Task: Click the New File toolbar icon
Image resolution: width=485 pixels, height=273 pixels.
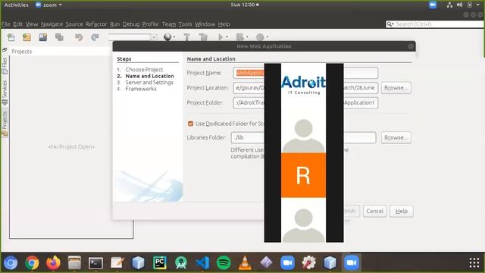Action: 11,37
